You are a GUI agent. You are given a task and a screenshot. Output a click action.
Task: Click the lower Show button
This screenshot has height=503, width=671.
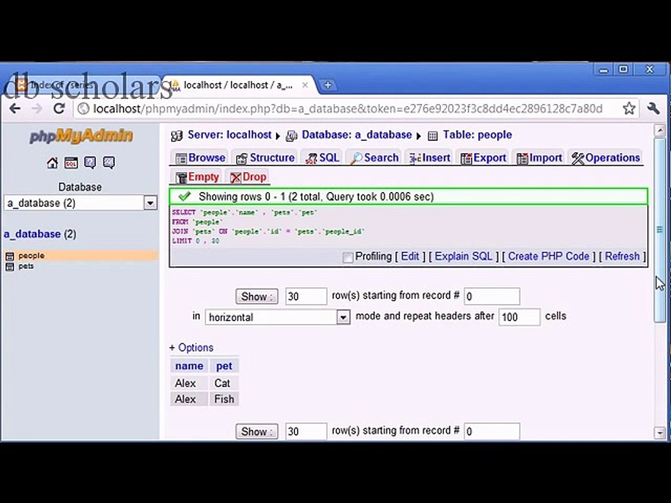(257, 432)
